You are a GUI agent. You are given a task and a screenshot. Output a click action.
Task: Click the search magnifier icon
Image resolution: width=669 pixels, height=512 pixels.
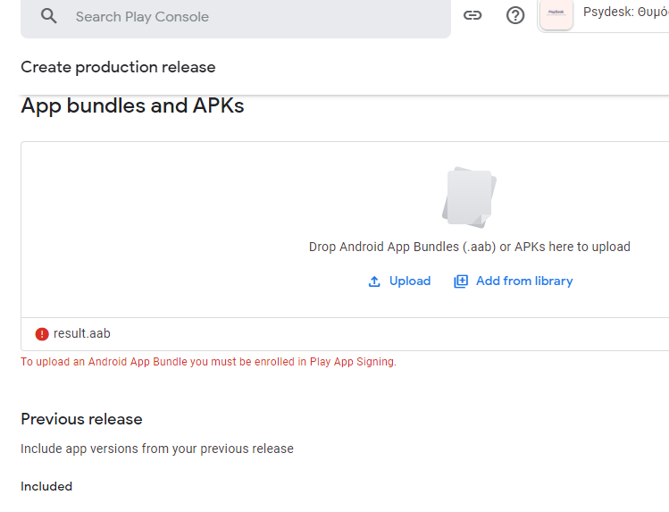click(49, 16)
